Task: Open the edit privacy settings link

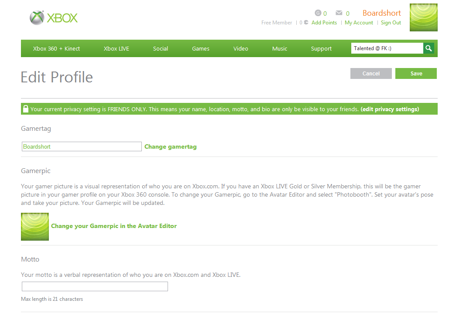Action: pyautogui.click(x=390, y=109)
